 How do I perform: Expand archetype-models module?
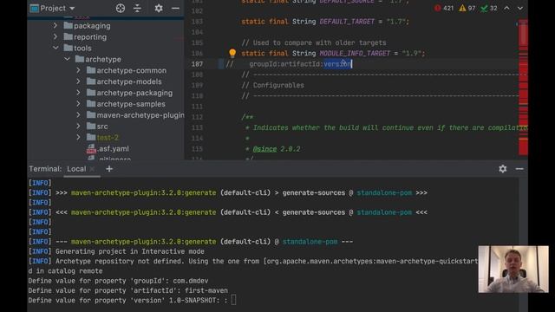click(78, 81)
